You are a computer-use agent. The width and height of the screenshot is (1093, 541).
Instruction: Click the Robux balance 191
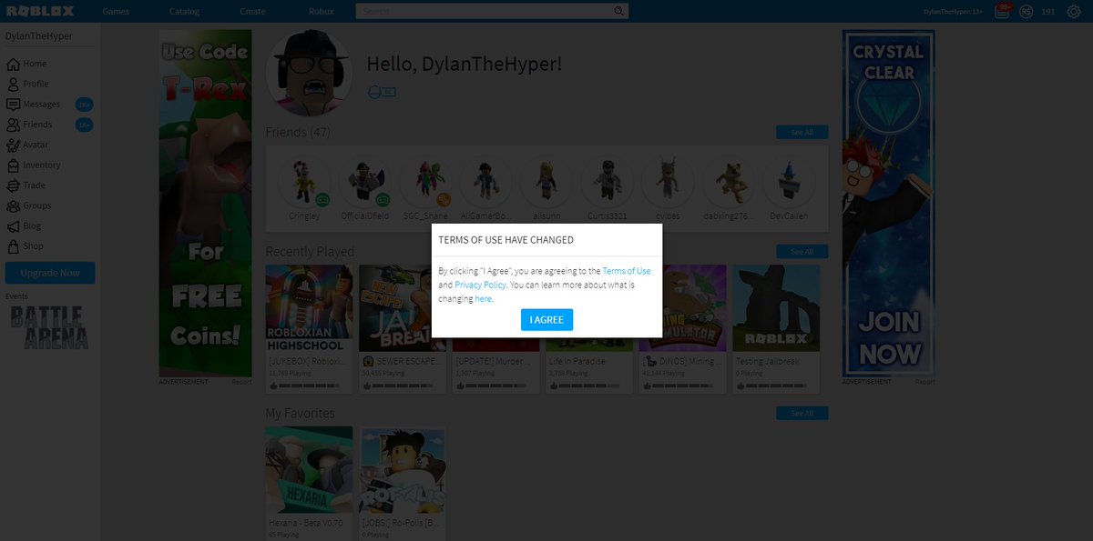1048,12
